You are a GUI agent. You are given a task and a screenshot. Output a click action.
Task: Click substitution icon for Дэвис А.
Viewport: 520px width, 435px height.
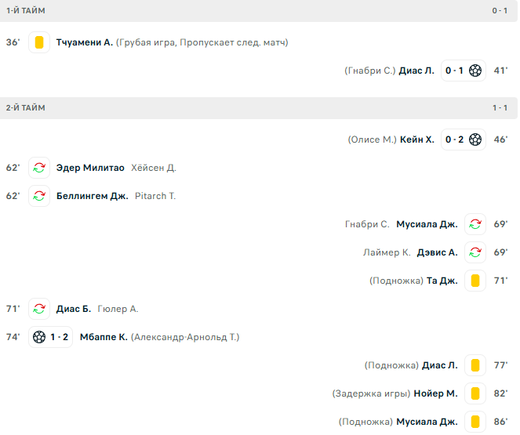[475, 252]
